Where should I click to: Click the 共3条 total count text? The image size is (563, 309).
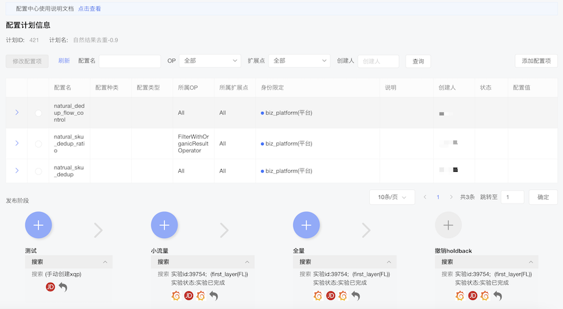pos(467,197)
